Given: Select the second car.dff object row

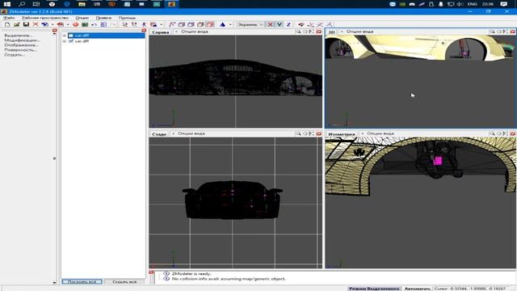Looking at the screenshot, I should [82, 41].
